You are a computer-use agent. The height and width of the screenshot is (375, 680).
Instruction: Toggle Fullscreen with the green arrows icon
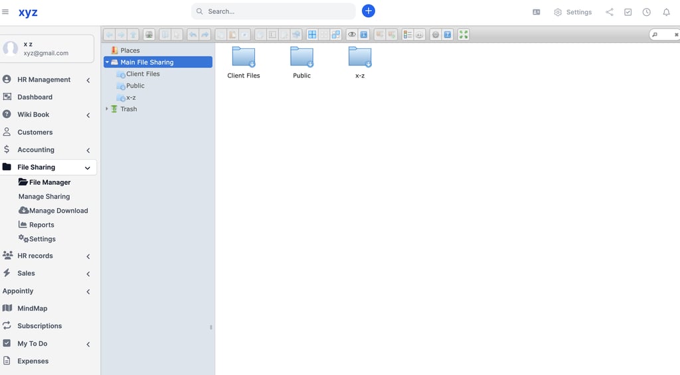tap(463, 34)
